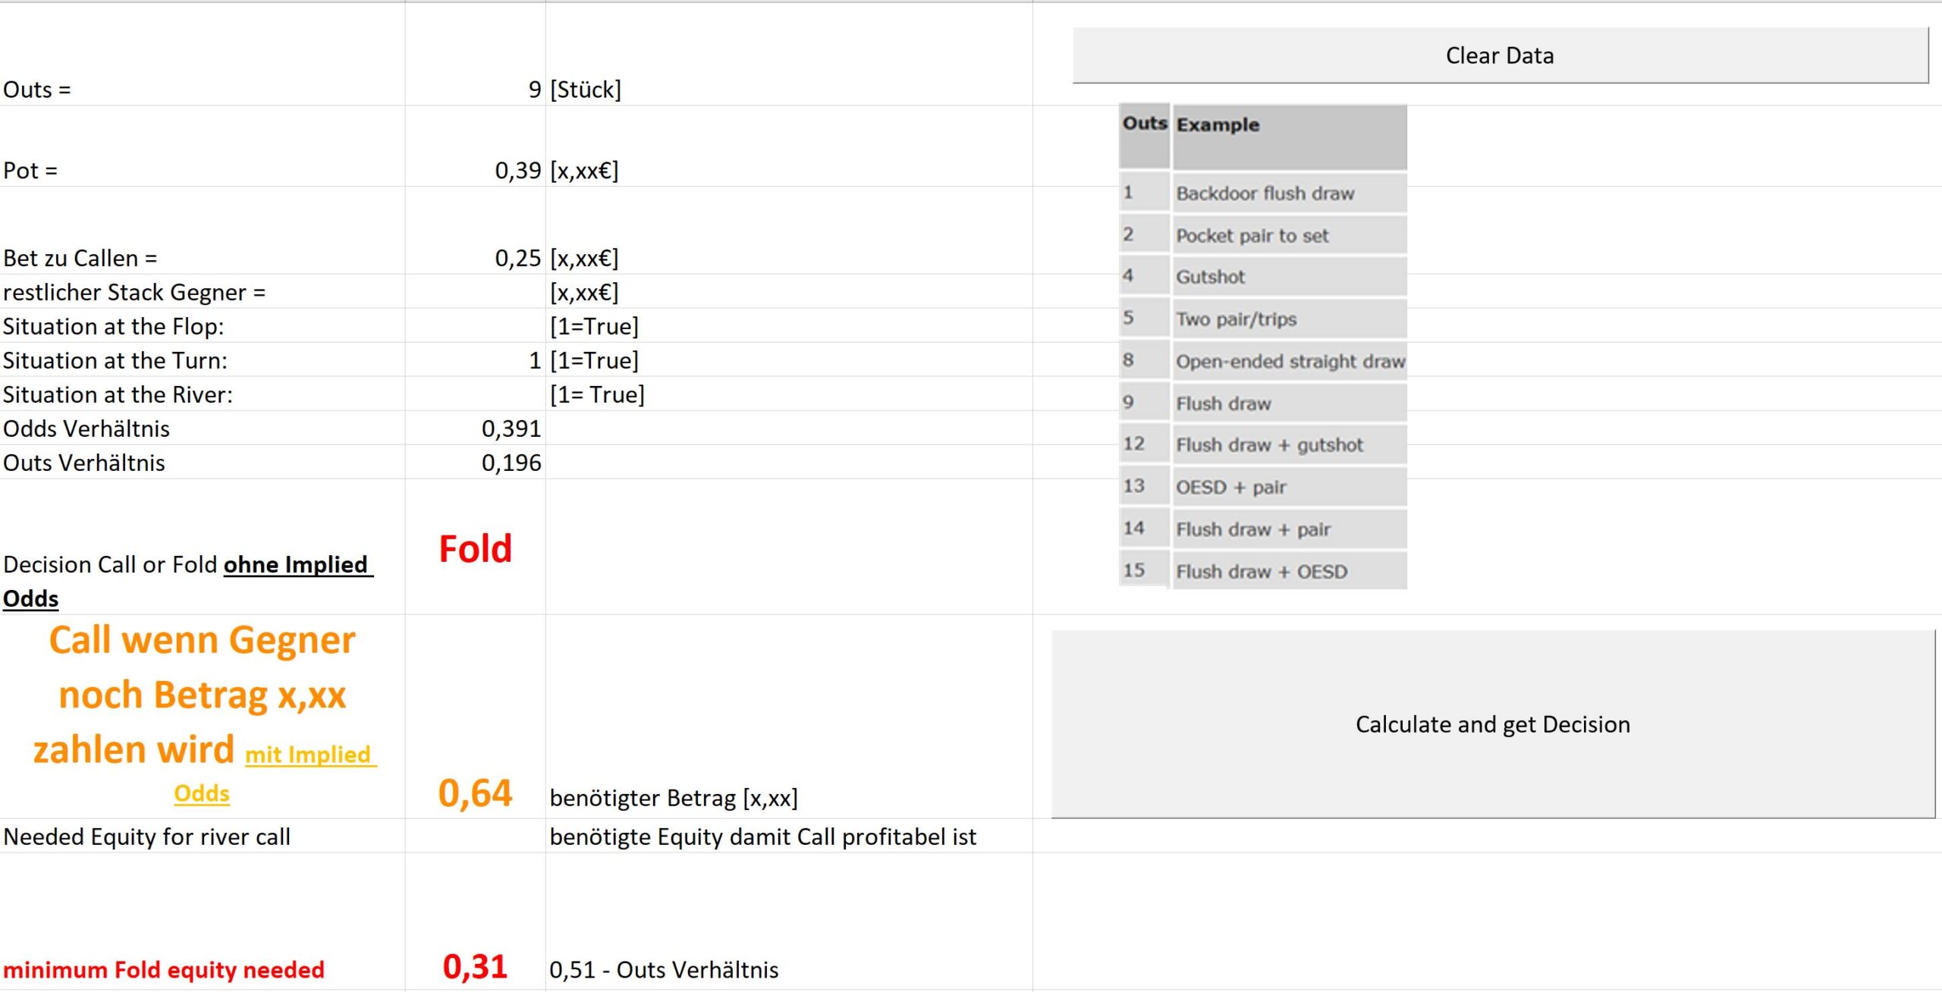Image resolution: width=1942 pixels, height=992 pixels.
Task: Click the Gutshot row in outs table
Action: (x=1263, y=276)
